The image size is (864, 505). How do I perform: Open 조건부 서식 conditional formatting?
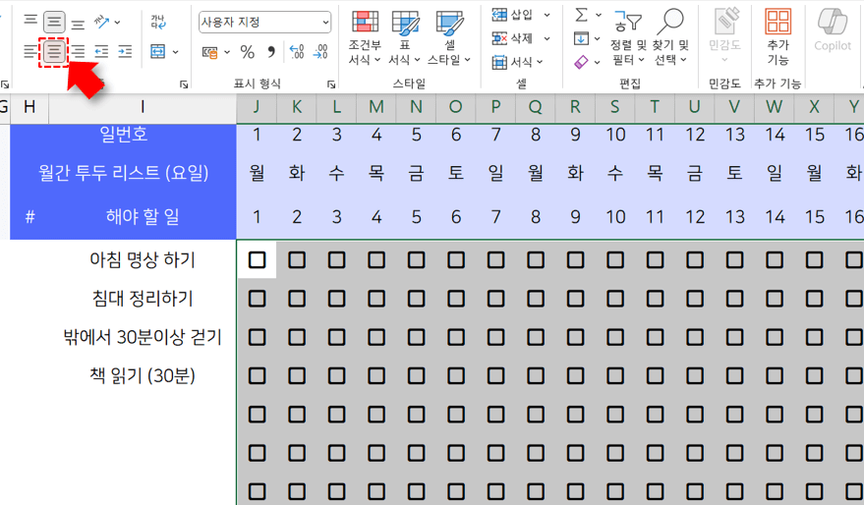365,37
